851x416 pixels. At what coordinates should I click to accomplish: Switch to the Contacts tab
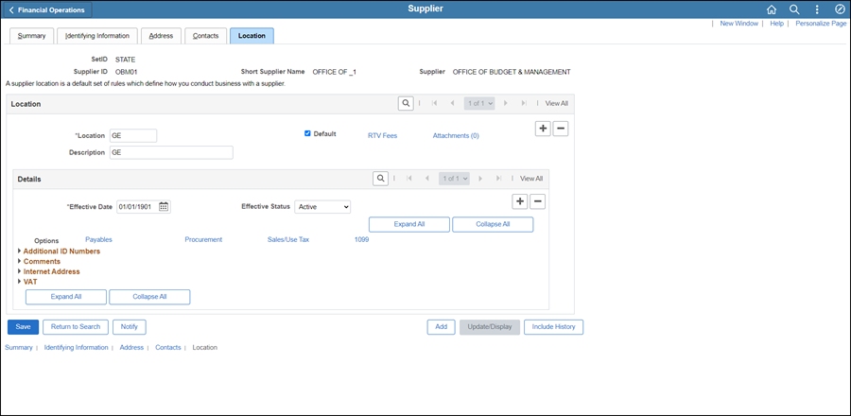coord(206,36)
